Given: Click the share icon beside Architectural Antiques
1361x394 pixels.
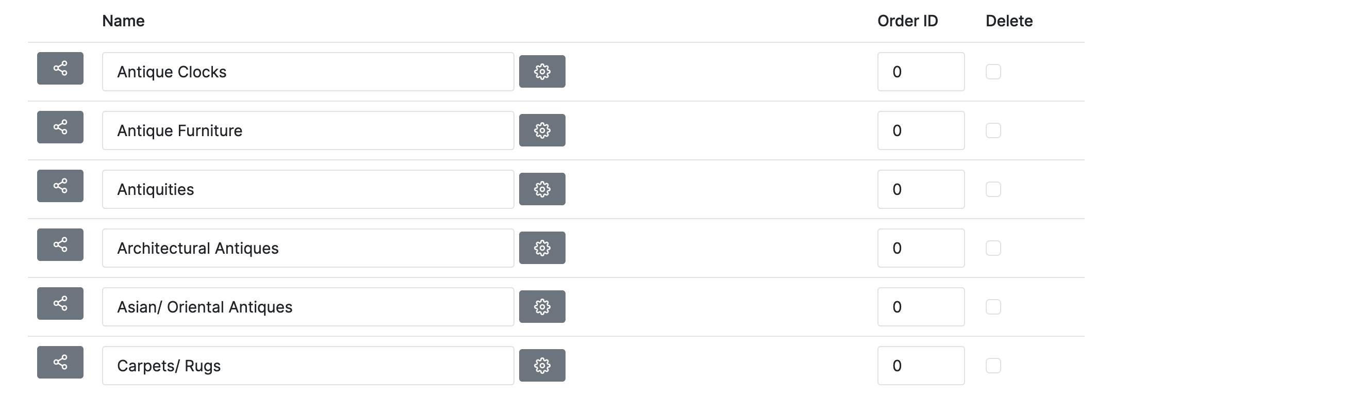Looking at the screenshot, I should pos(60,244).
